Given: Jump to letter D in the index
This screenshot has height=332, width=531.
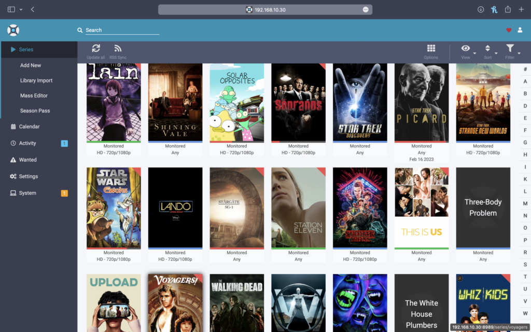Looking at the screenshot, I should [525, 106].
